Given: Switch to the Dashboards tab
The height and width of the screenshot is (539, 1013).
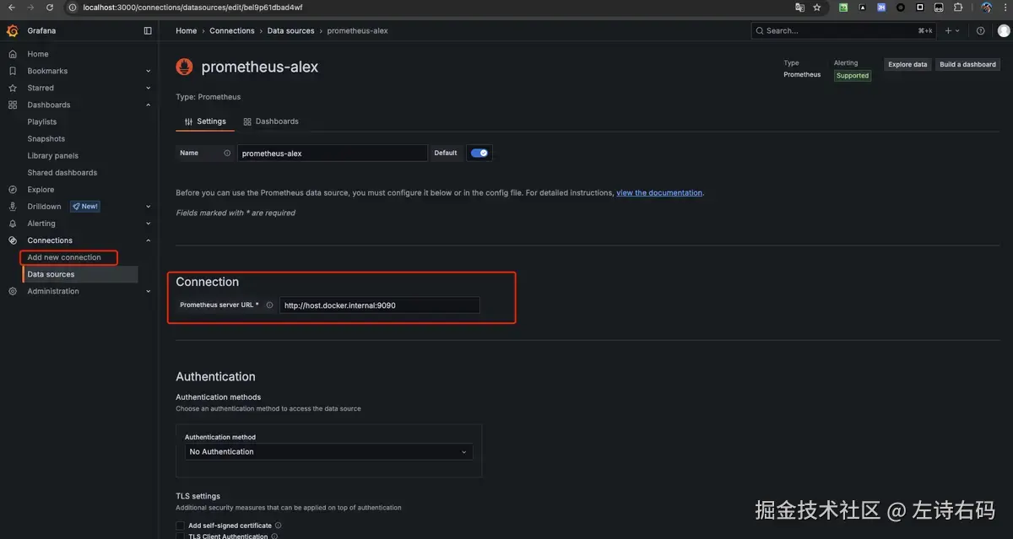Looking at the screenshot, I should coord(271,121).
